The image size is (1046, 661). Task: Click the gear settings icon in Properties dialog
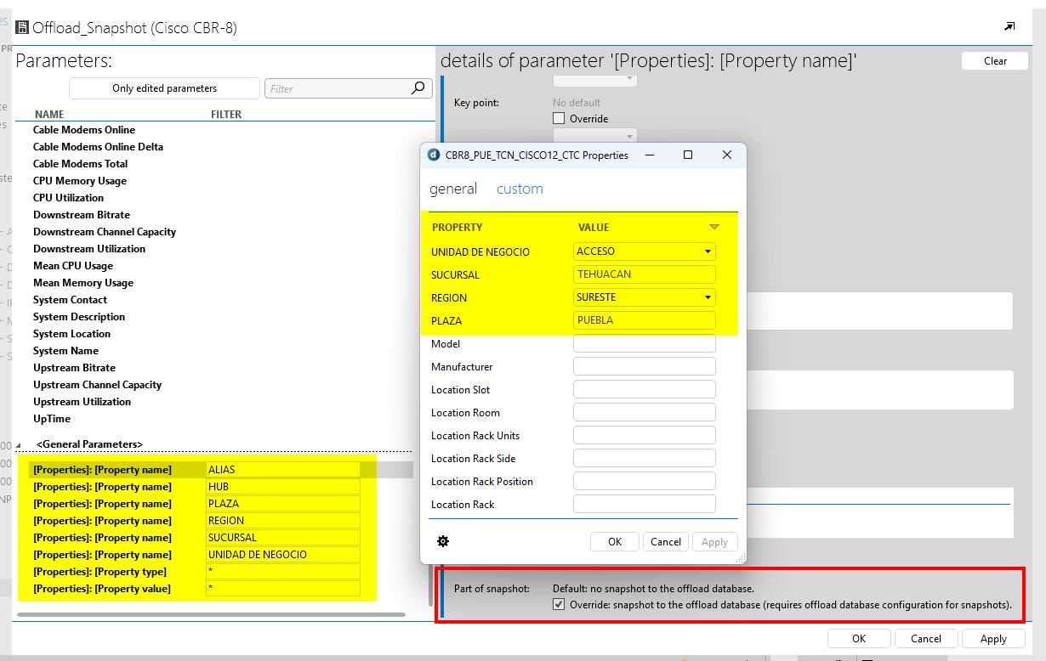tap(442, 541)
